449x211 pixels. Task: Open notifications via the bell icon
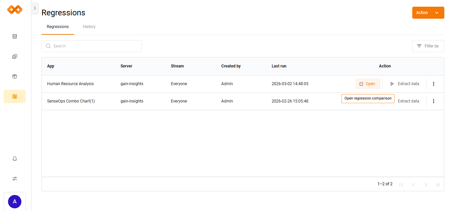15,158
